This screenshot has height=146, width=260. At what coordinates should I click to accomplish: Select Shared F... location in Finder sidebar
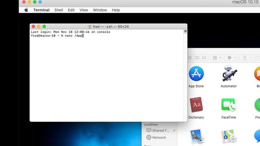pyautogui.click(x=158, y=131)
